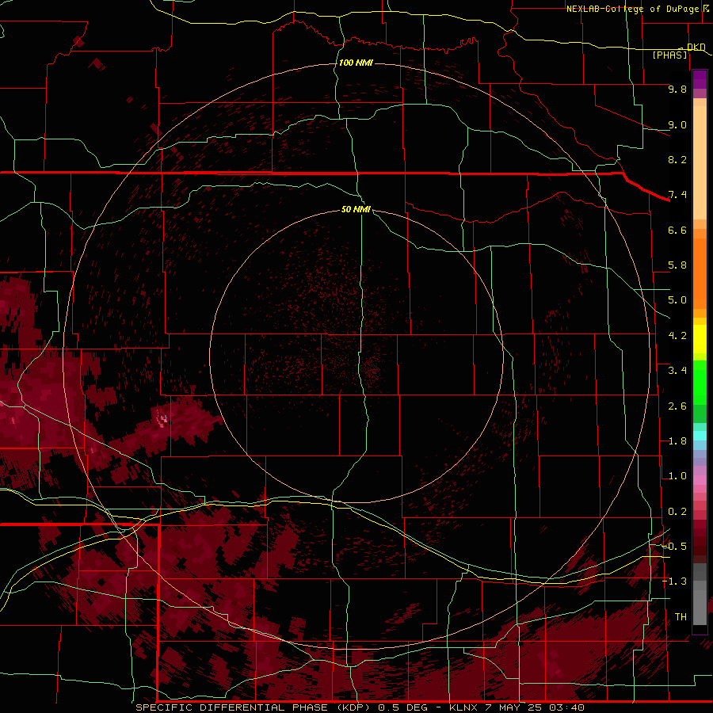The height and width of the screenshot is (713, 713).
Task: Click the NEXLAB-College of DuPage credit text
Action: click(632, 9)
